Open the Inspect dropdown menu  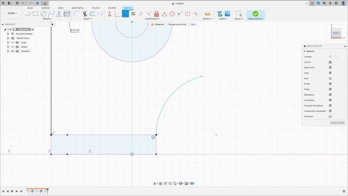(207, 19)
